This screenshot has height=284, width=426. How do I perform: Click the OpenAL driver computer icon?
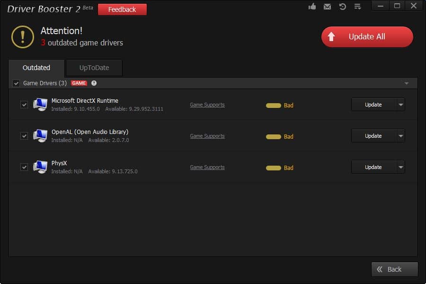[40, 136]
